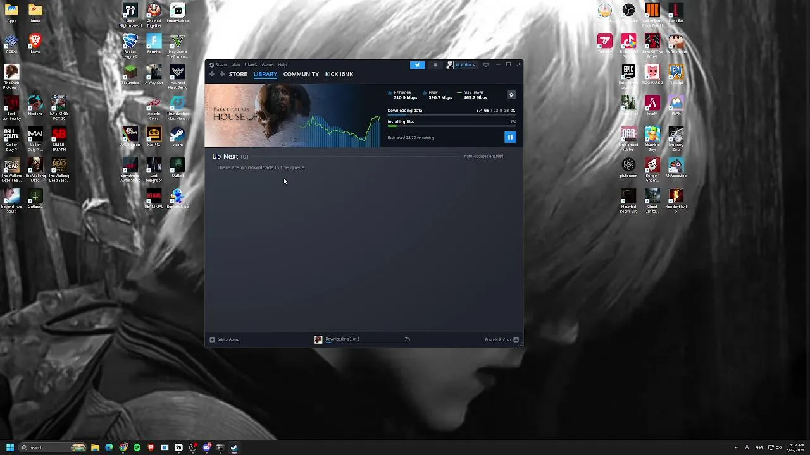Image resolution: width=810 pixels, height=455 pixels.
Task: Open File Explorer from the taskbar
Action: tap(95, 447)
